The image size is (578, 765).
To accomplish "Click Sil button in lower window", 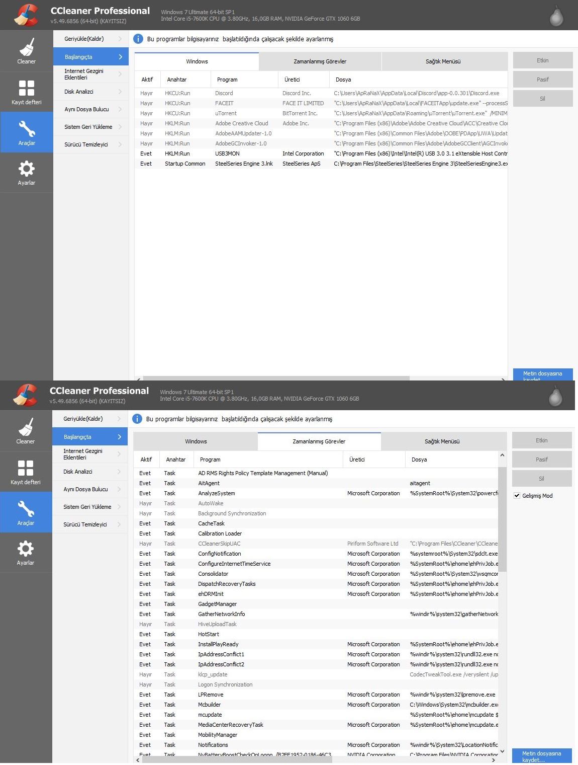I will tap(542, 479).
